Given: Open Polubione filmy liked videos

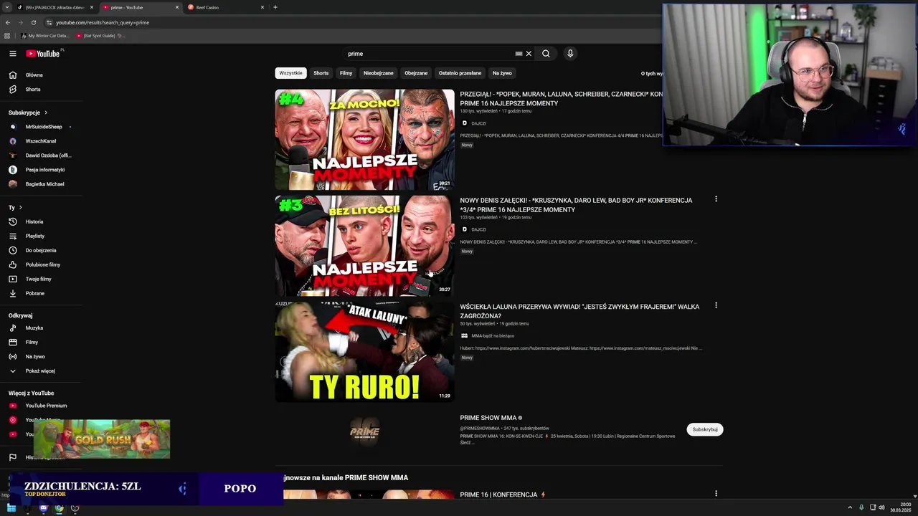Looking at the screenshot, I should coord(42,264).
